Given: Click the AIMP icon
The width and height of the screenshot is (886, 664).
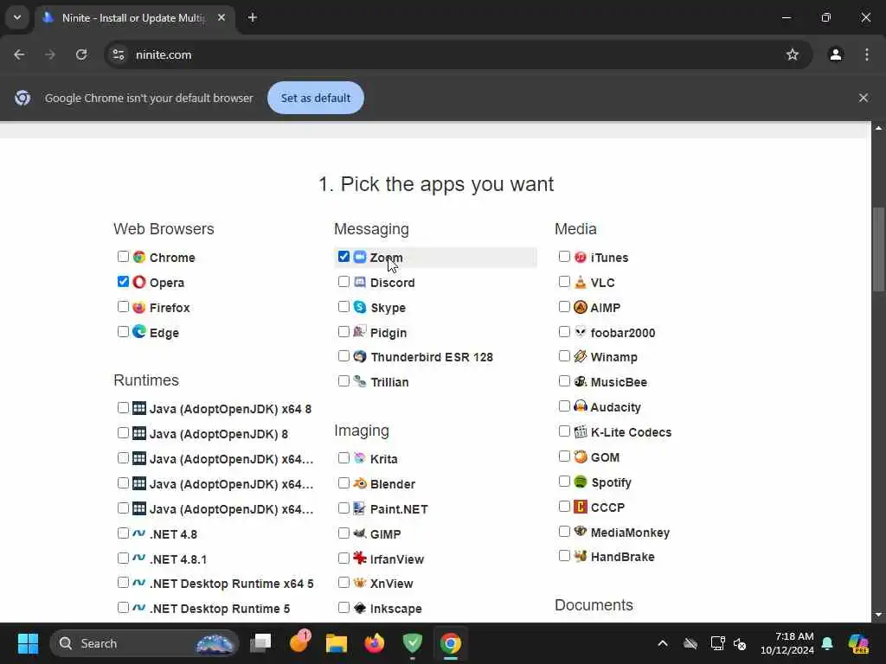Looking at the screenshot, I should [581, 307].
